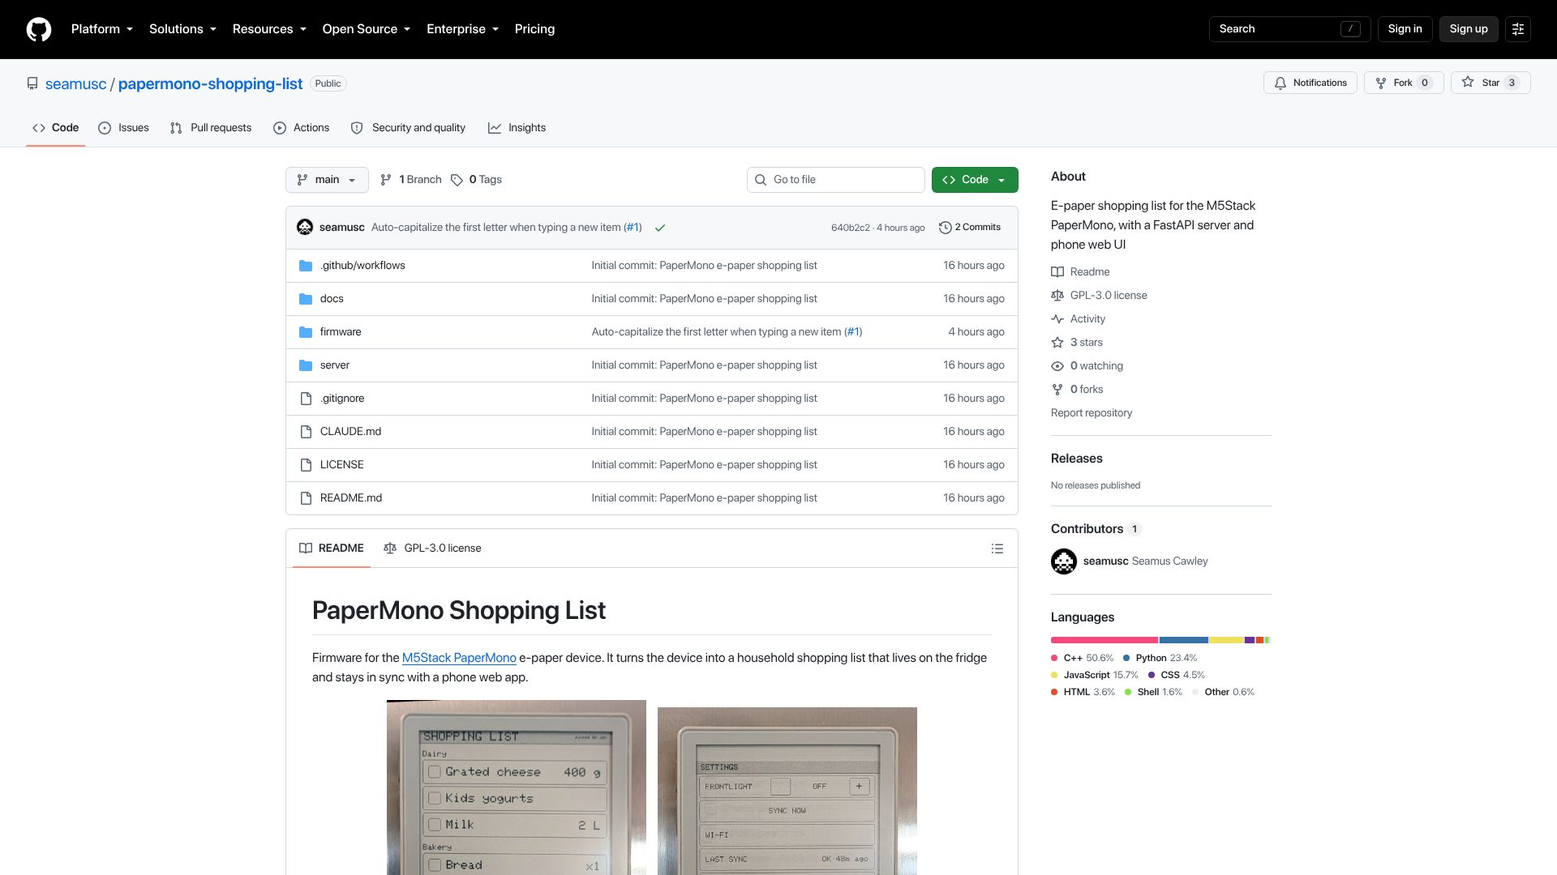
Task: Click the C++ segment of the languages bar
Action: tap(1104, 640)
